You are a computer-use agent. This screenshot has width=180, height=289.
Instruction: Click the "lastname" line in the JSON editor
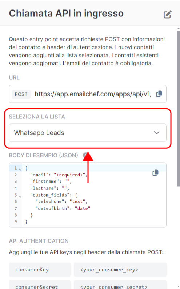pyautogui.click(x=49, y=188)
